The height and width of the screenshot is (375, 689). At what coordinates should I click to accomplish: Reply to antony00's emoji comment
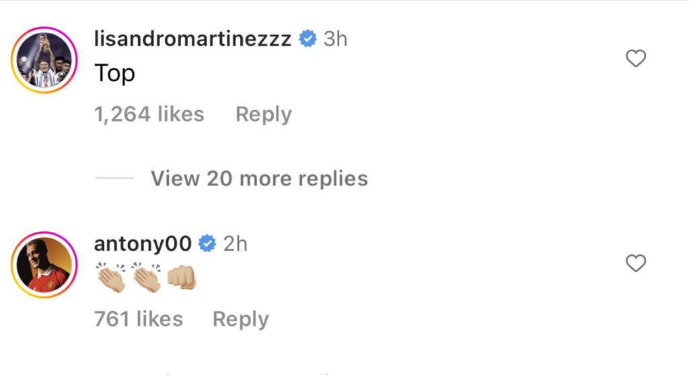click(240, 319)
